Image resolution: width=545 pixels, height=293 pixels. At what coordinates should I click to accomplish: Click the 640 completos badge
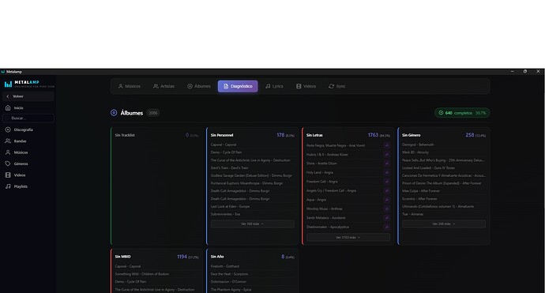click(462, 113)
